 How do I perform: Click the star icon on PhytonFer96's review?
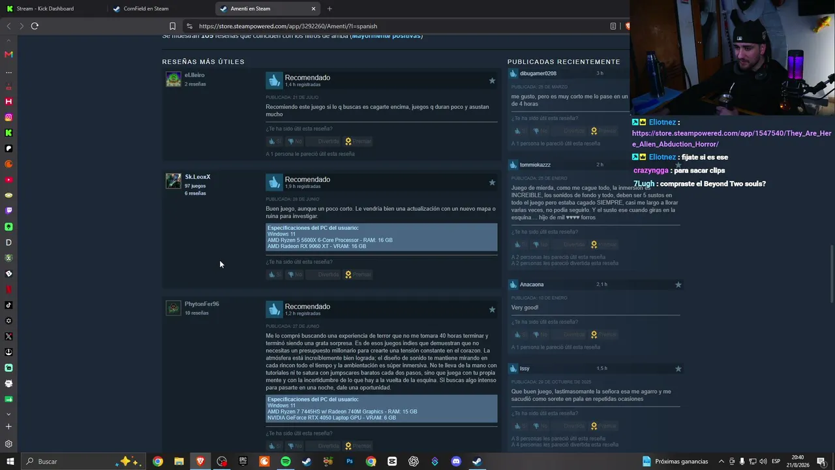(492, 309)
